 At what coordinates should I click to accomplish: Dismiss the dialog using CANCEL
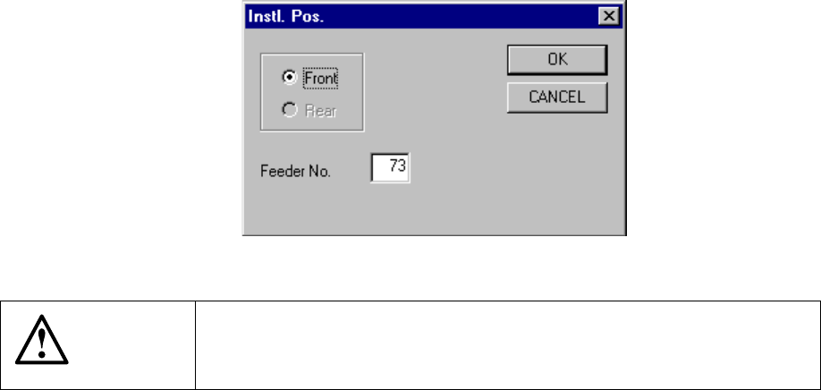(557, 97)
